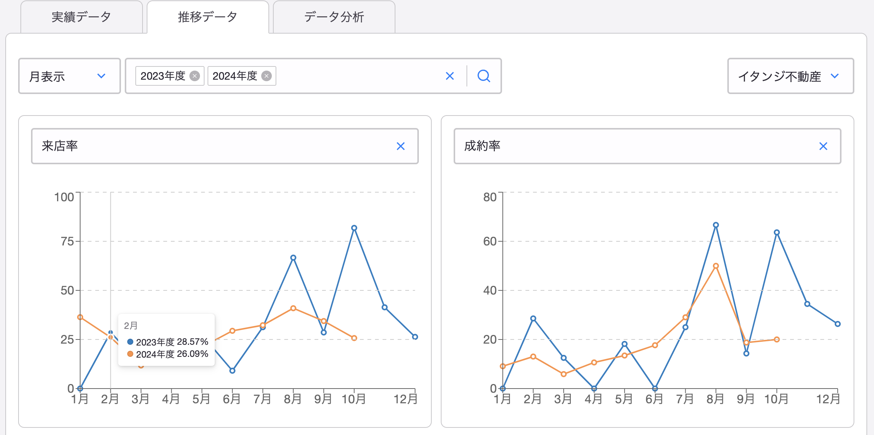874x435 pixels.
Task: Remove the 2023年度 tag
Action: coord(195,76)
